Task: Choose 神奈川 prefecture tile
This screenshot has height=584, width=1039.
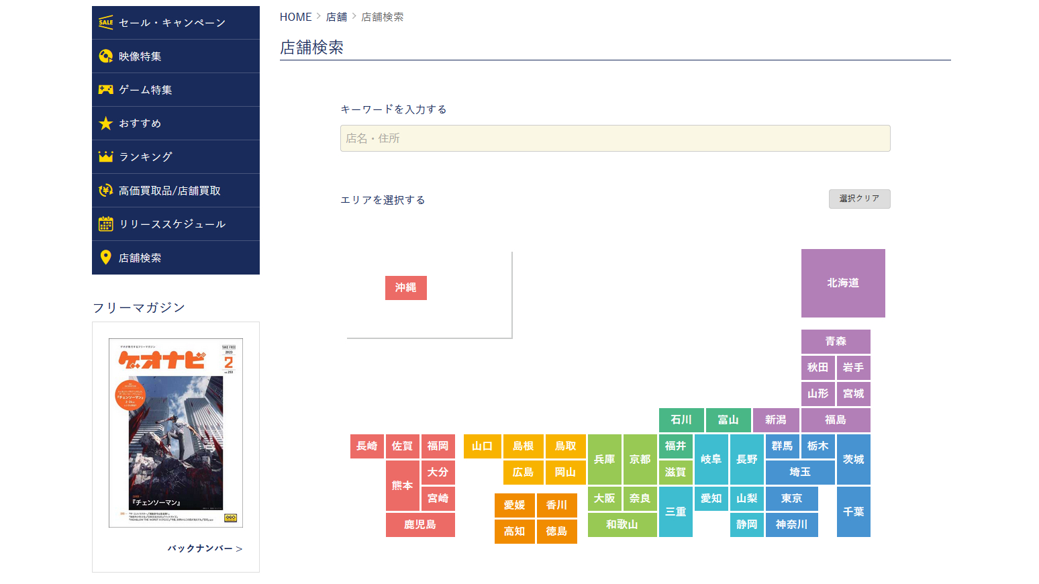Action: click(x=792, y=525)
